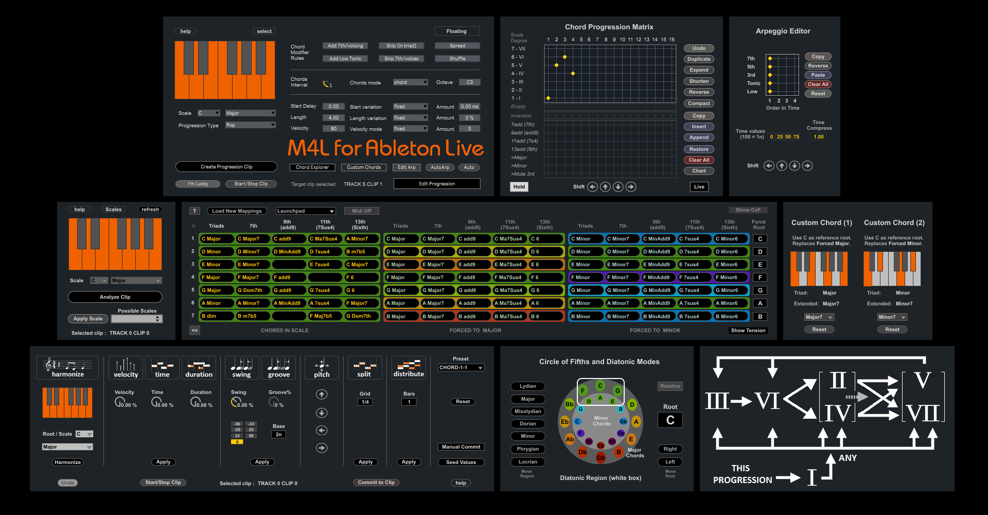Click shift left arrow in Chord Progression Matrix
This screenshot has height=515, width=988.
click(x=592, y=187)
